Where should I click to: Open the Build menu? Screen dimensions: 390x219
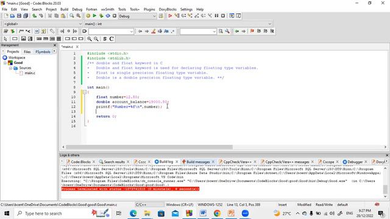tap(64, 10)
